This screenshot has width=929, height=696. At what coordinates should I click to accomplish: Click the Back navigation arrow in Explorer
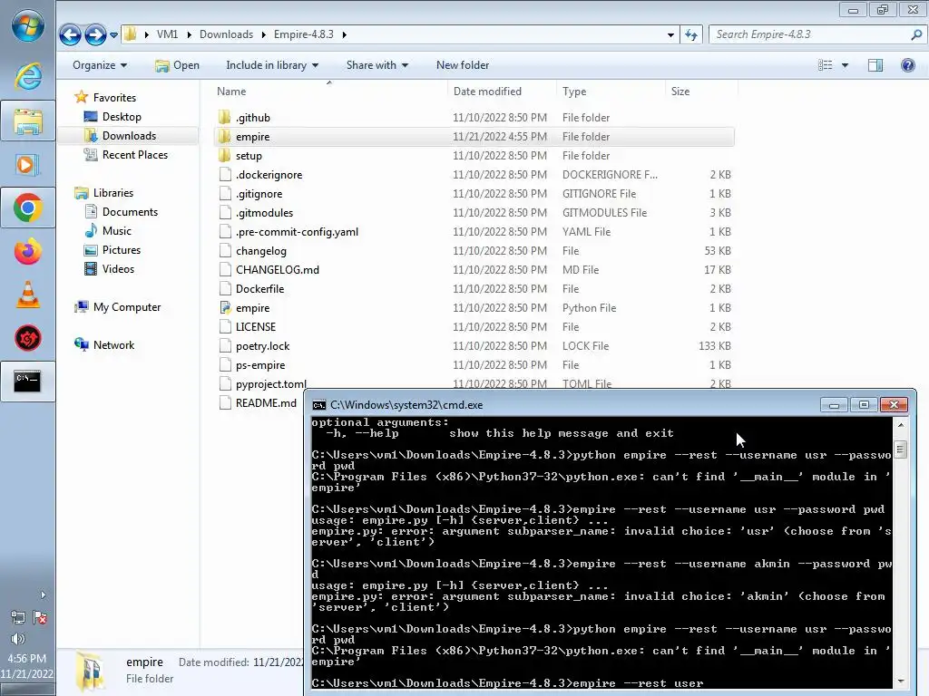point(70,35)
